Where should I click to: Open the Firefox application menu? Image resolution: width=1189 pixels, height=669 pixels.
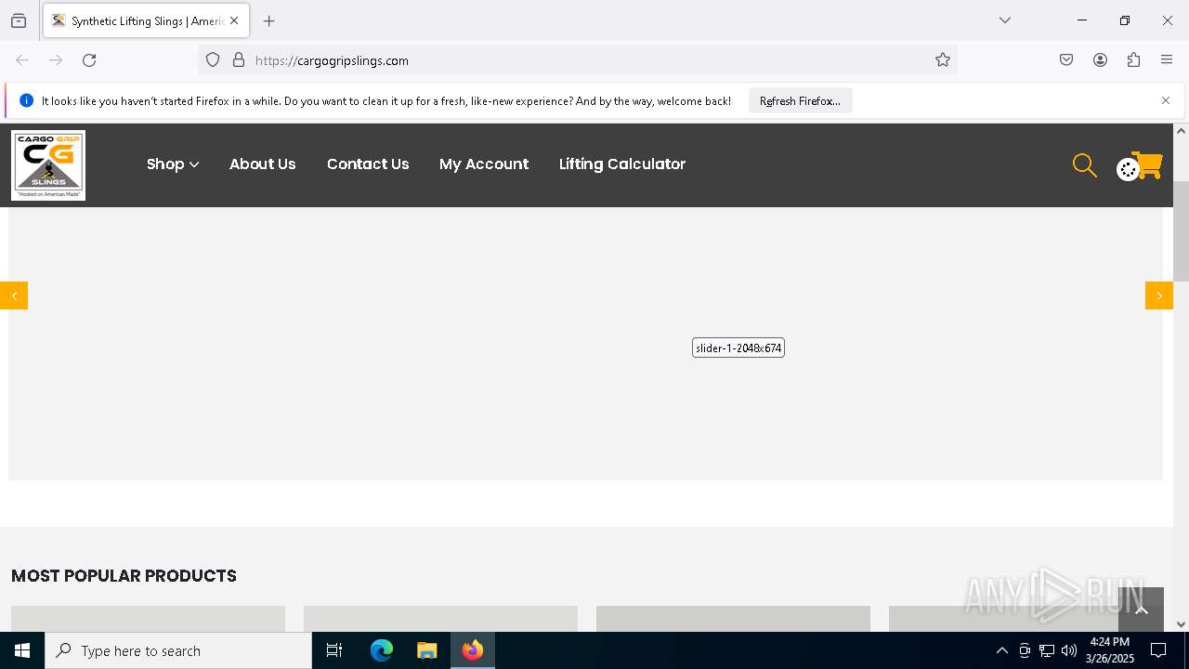[x=1167, y=60]
